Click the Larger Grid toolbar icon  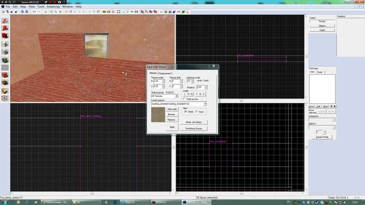coord(16,11)
